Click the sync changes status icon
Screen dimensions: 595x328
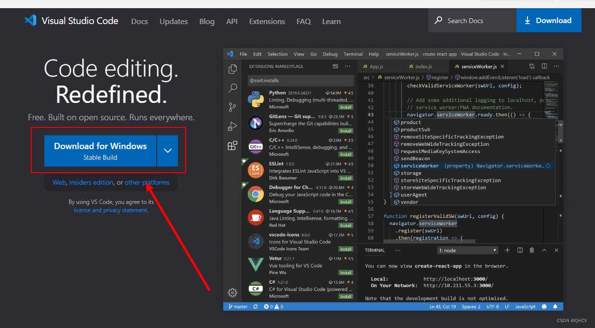(x=256, y=306)
